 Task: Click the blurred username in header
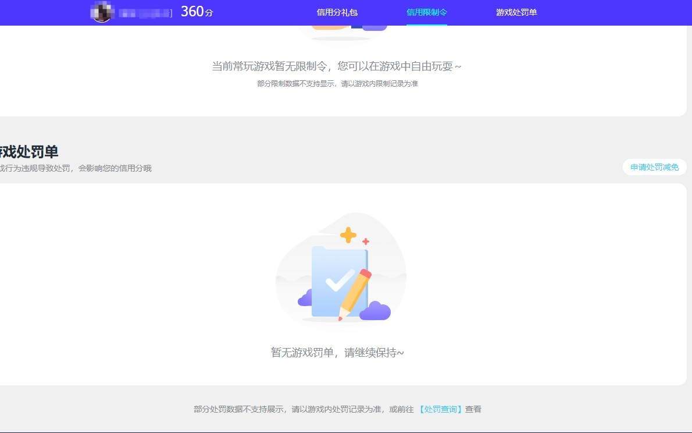(145, 13)
